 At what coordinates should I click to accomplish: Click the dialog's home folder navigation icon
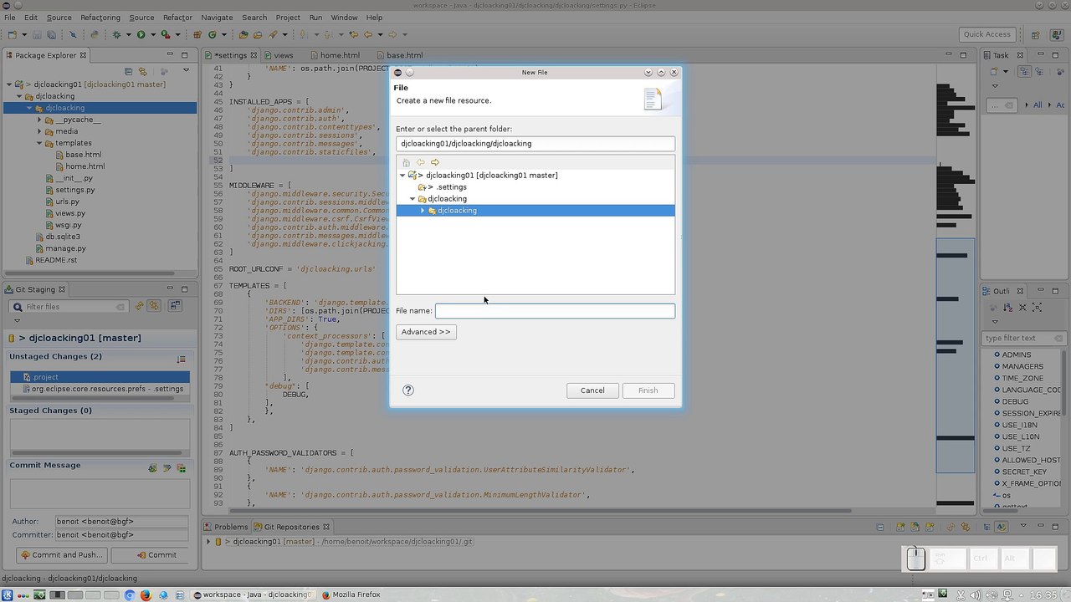point(406,162)
